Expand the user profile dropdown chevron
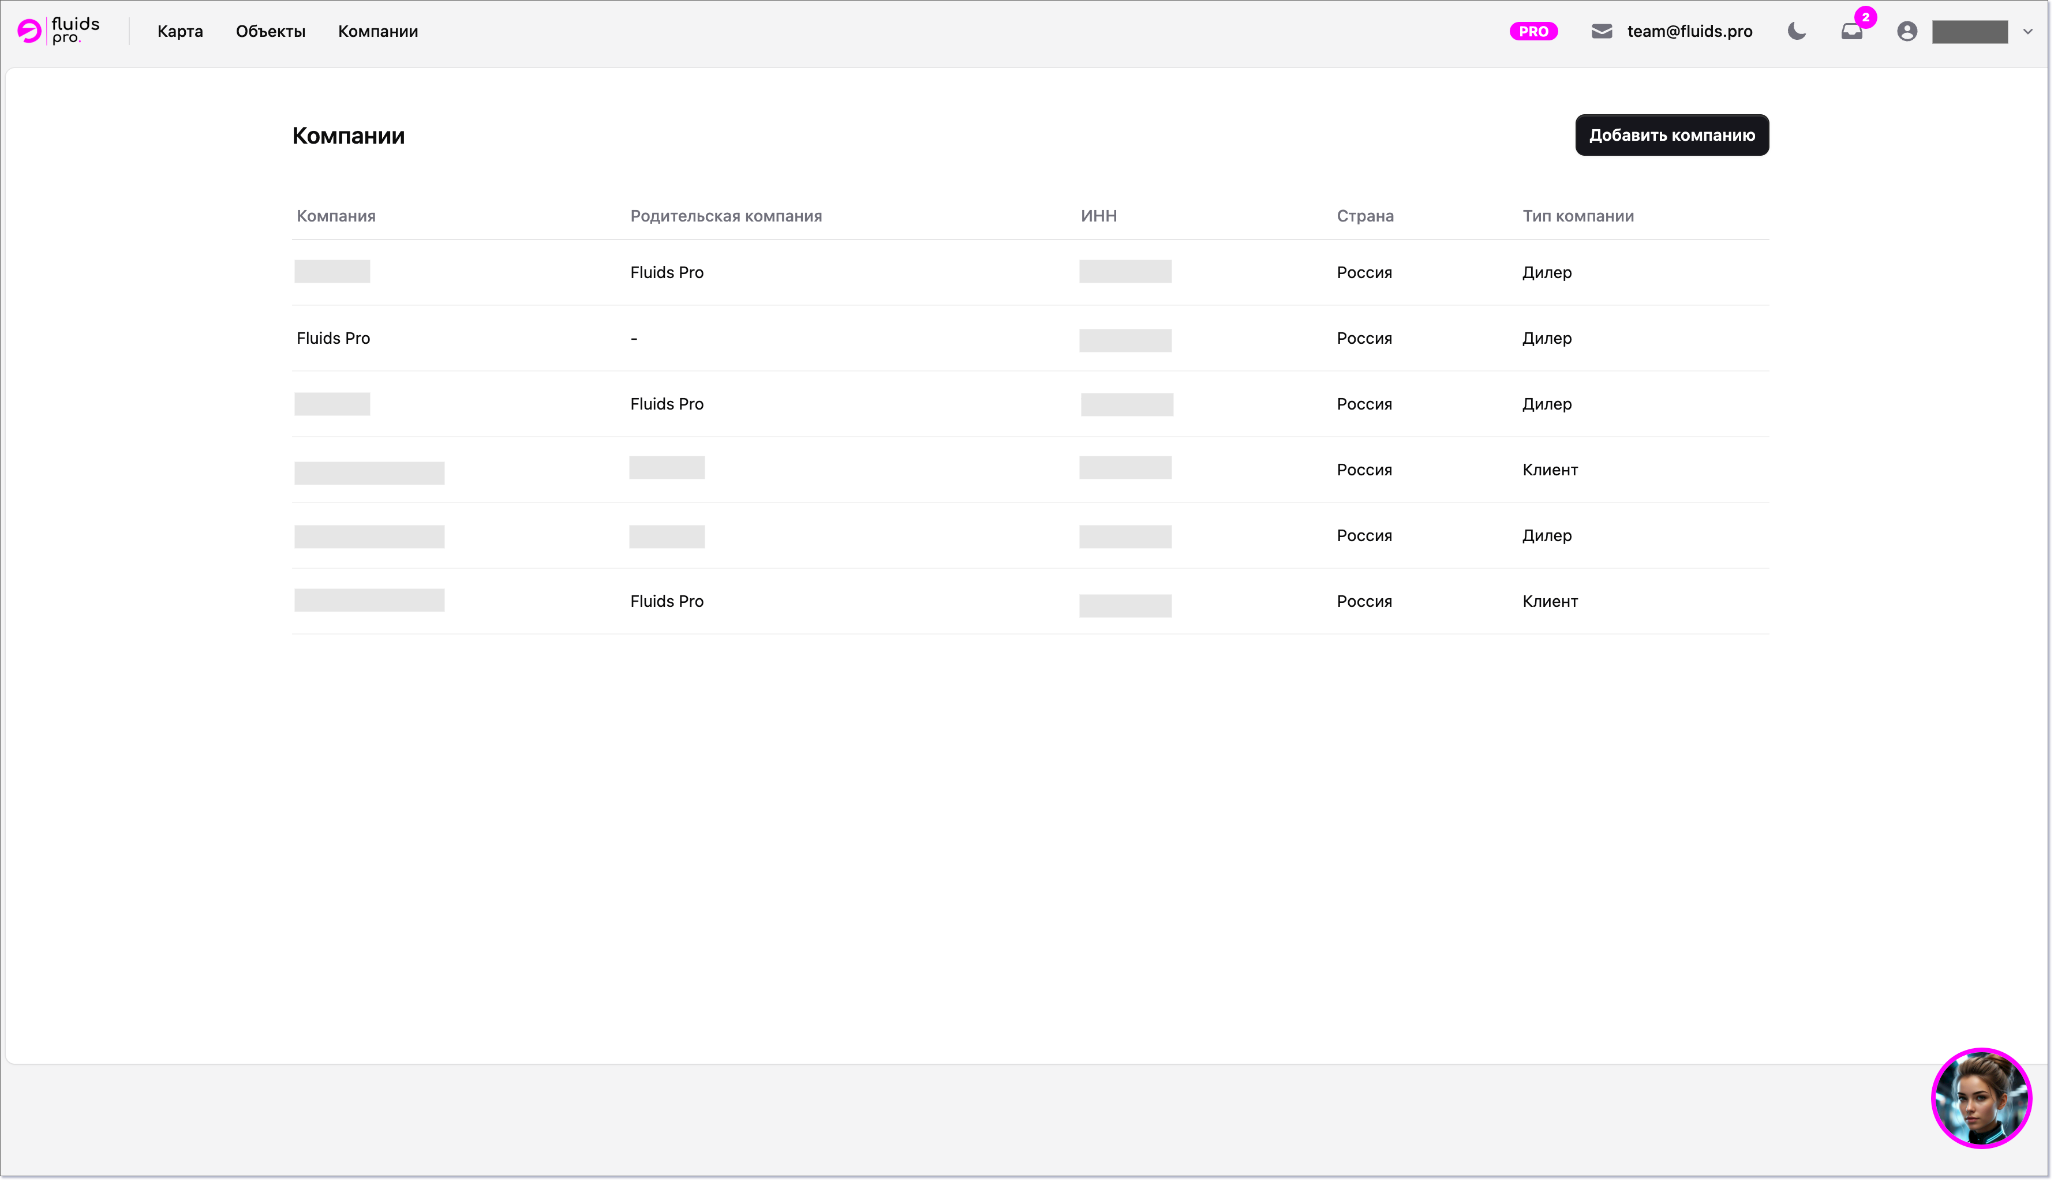Image resolution: width=2054 pixels, height=1182 pixels. [2027, 31]
